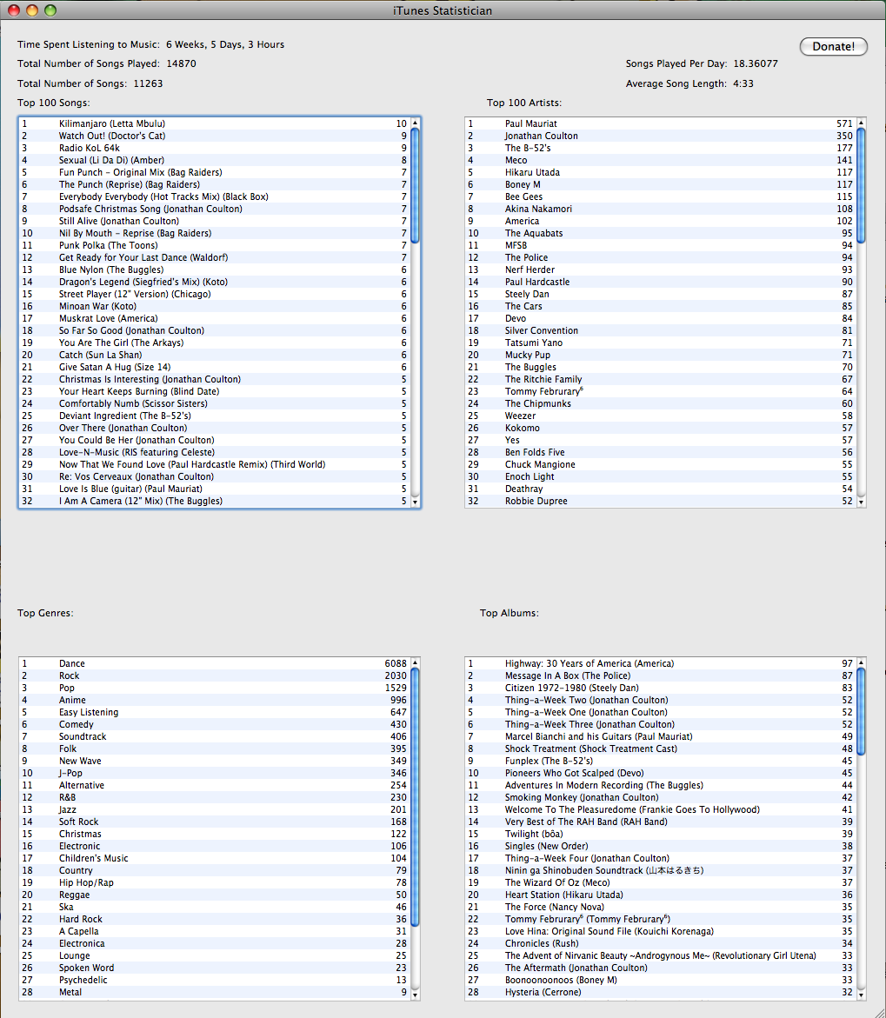The width and height of the screenshot is (886, 1018).
Task: Select album Citizen 1972-1980 (Steely Dan)
Action: pos(661,688)
